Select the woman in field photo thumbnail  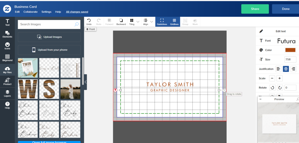71,89
